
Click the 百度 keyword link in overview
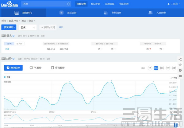[7, 49]
